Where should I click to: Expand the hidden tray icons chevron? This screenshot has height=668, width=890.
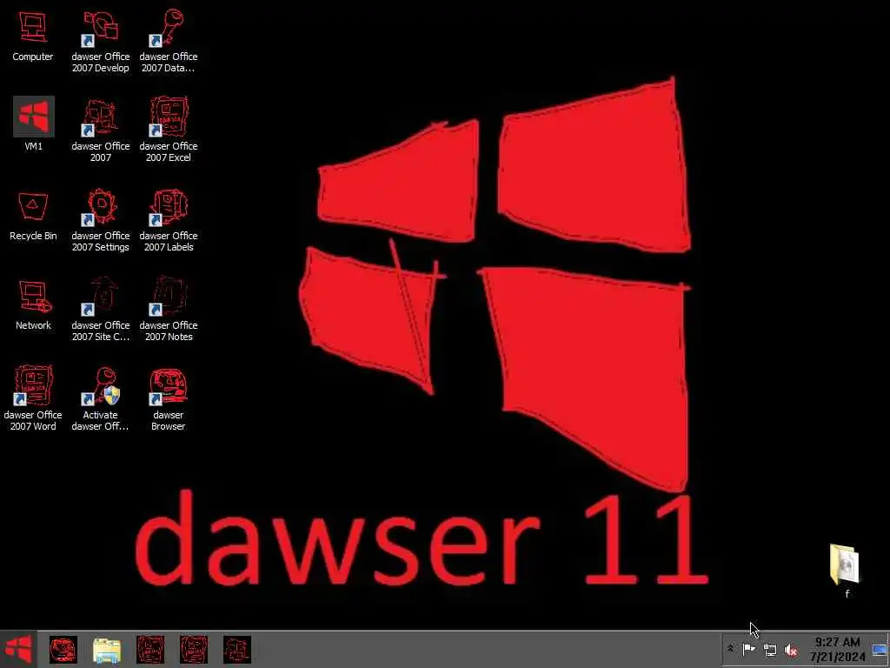tap(731, 649)
